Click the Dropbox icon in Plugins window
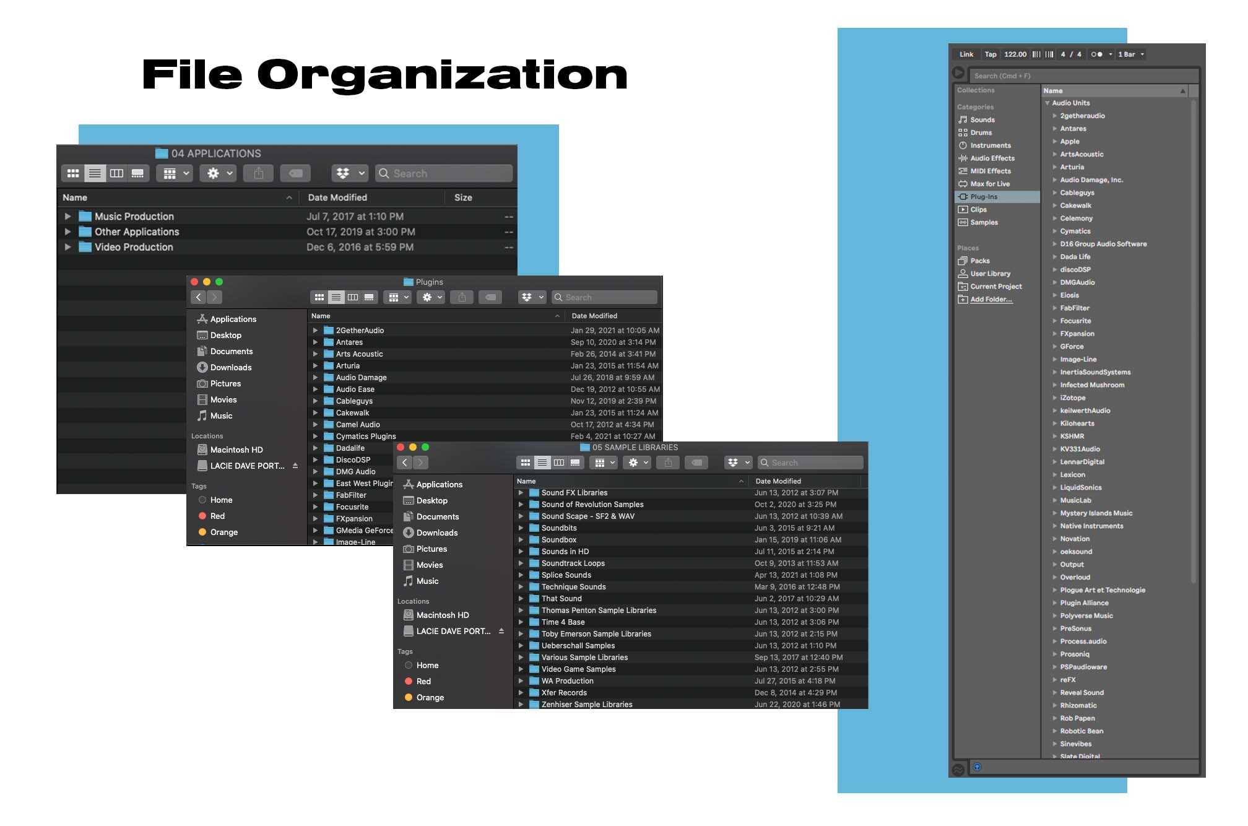The height and width of the screenshot is (826, 1248). (527, 297)
